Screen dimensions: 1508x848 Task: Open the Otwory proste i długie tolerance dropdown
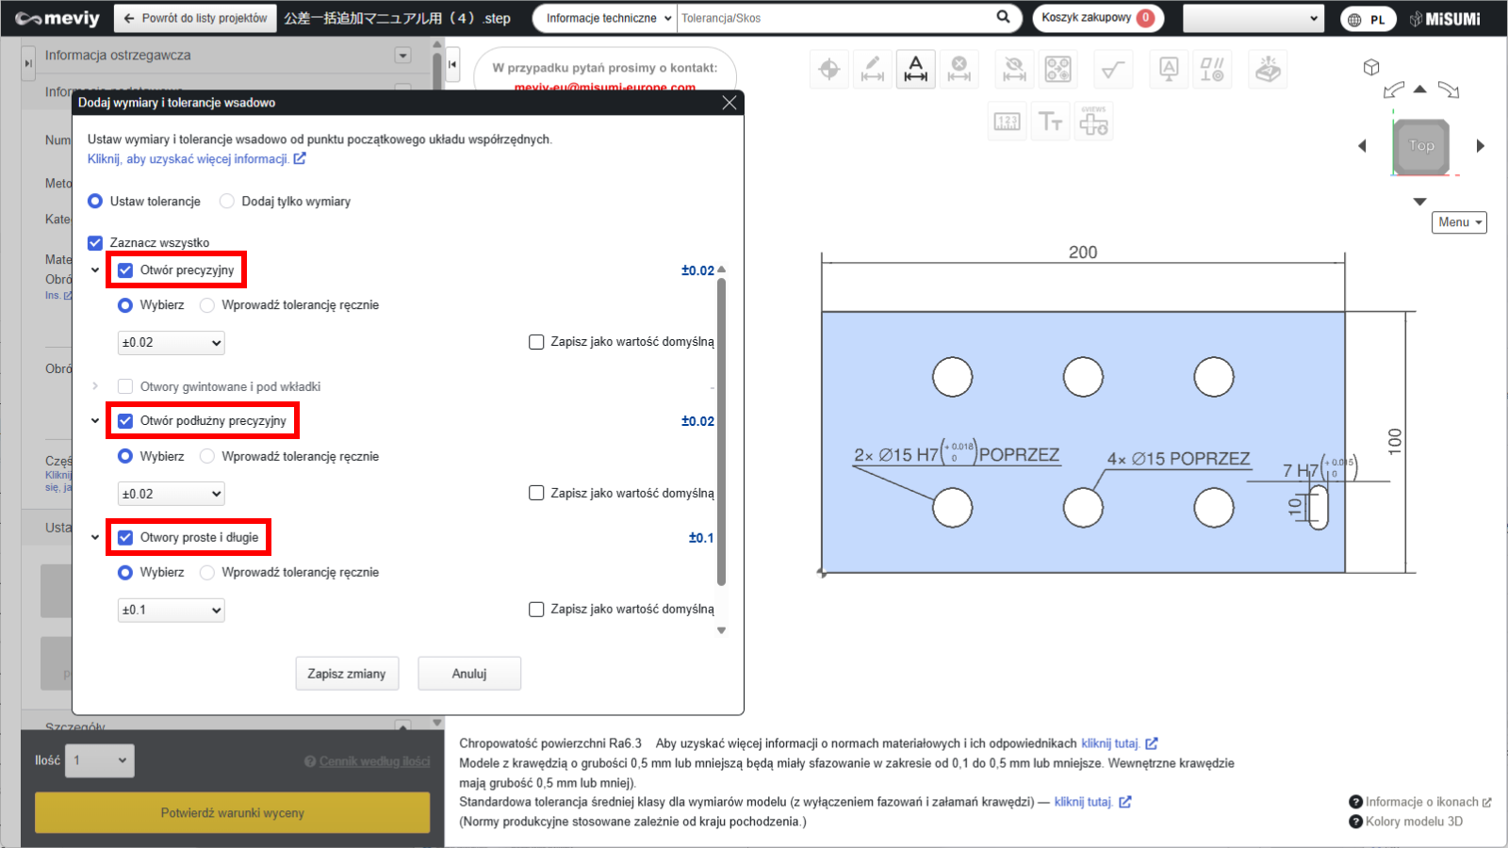click(171, 611)
